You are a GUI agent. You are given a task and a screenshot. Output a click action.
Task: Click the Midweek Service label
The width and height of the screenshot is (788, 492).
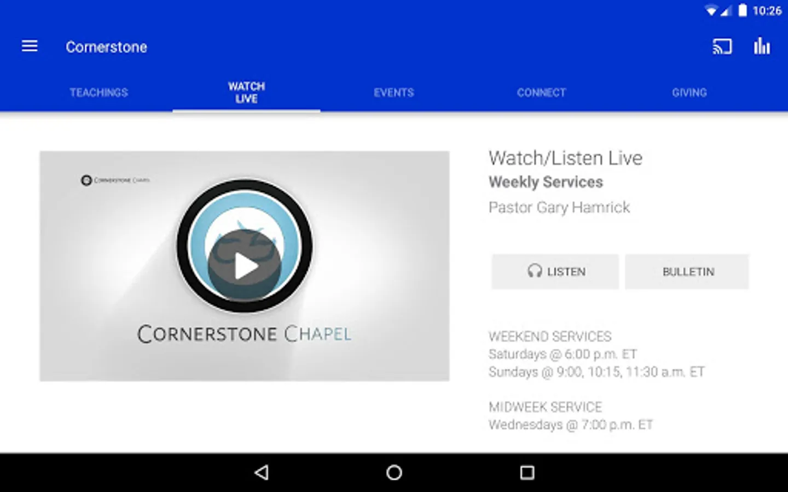click(x=545, y=407)
